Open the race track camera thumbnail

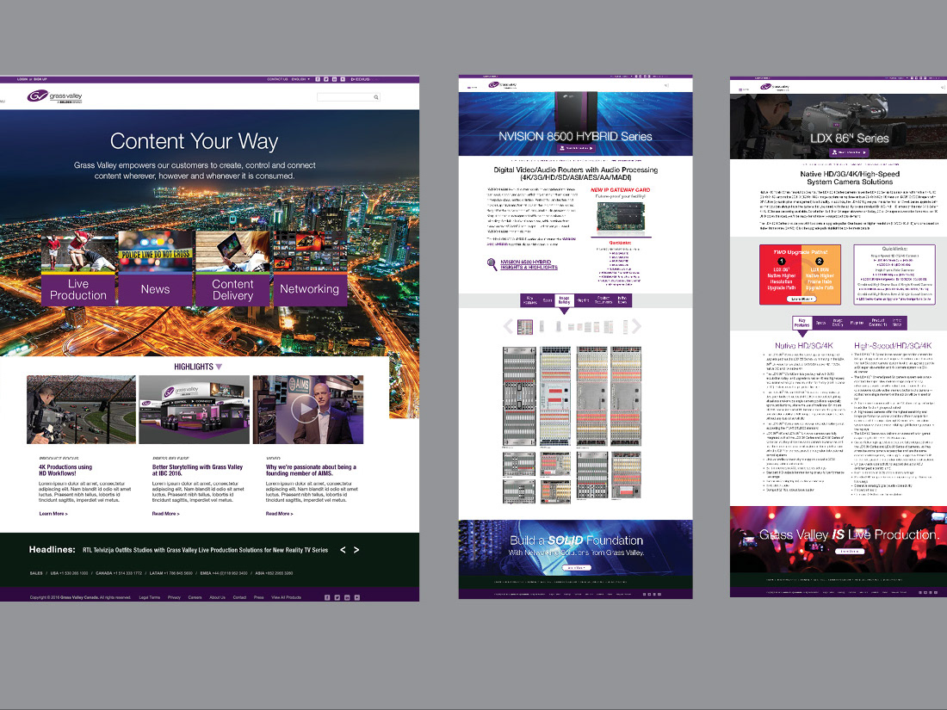point(81,410)
